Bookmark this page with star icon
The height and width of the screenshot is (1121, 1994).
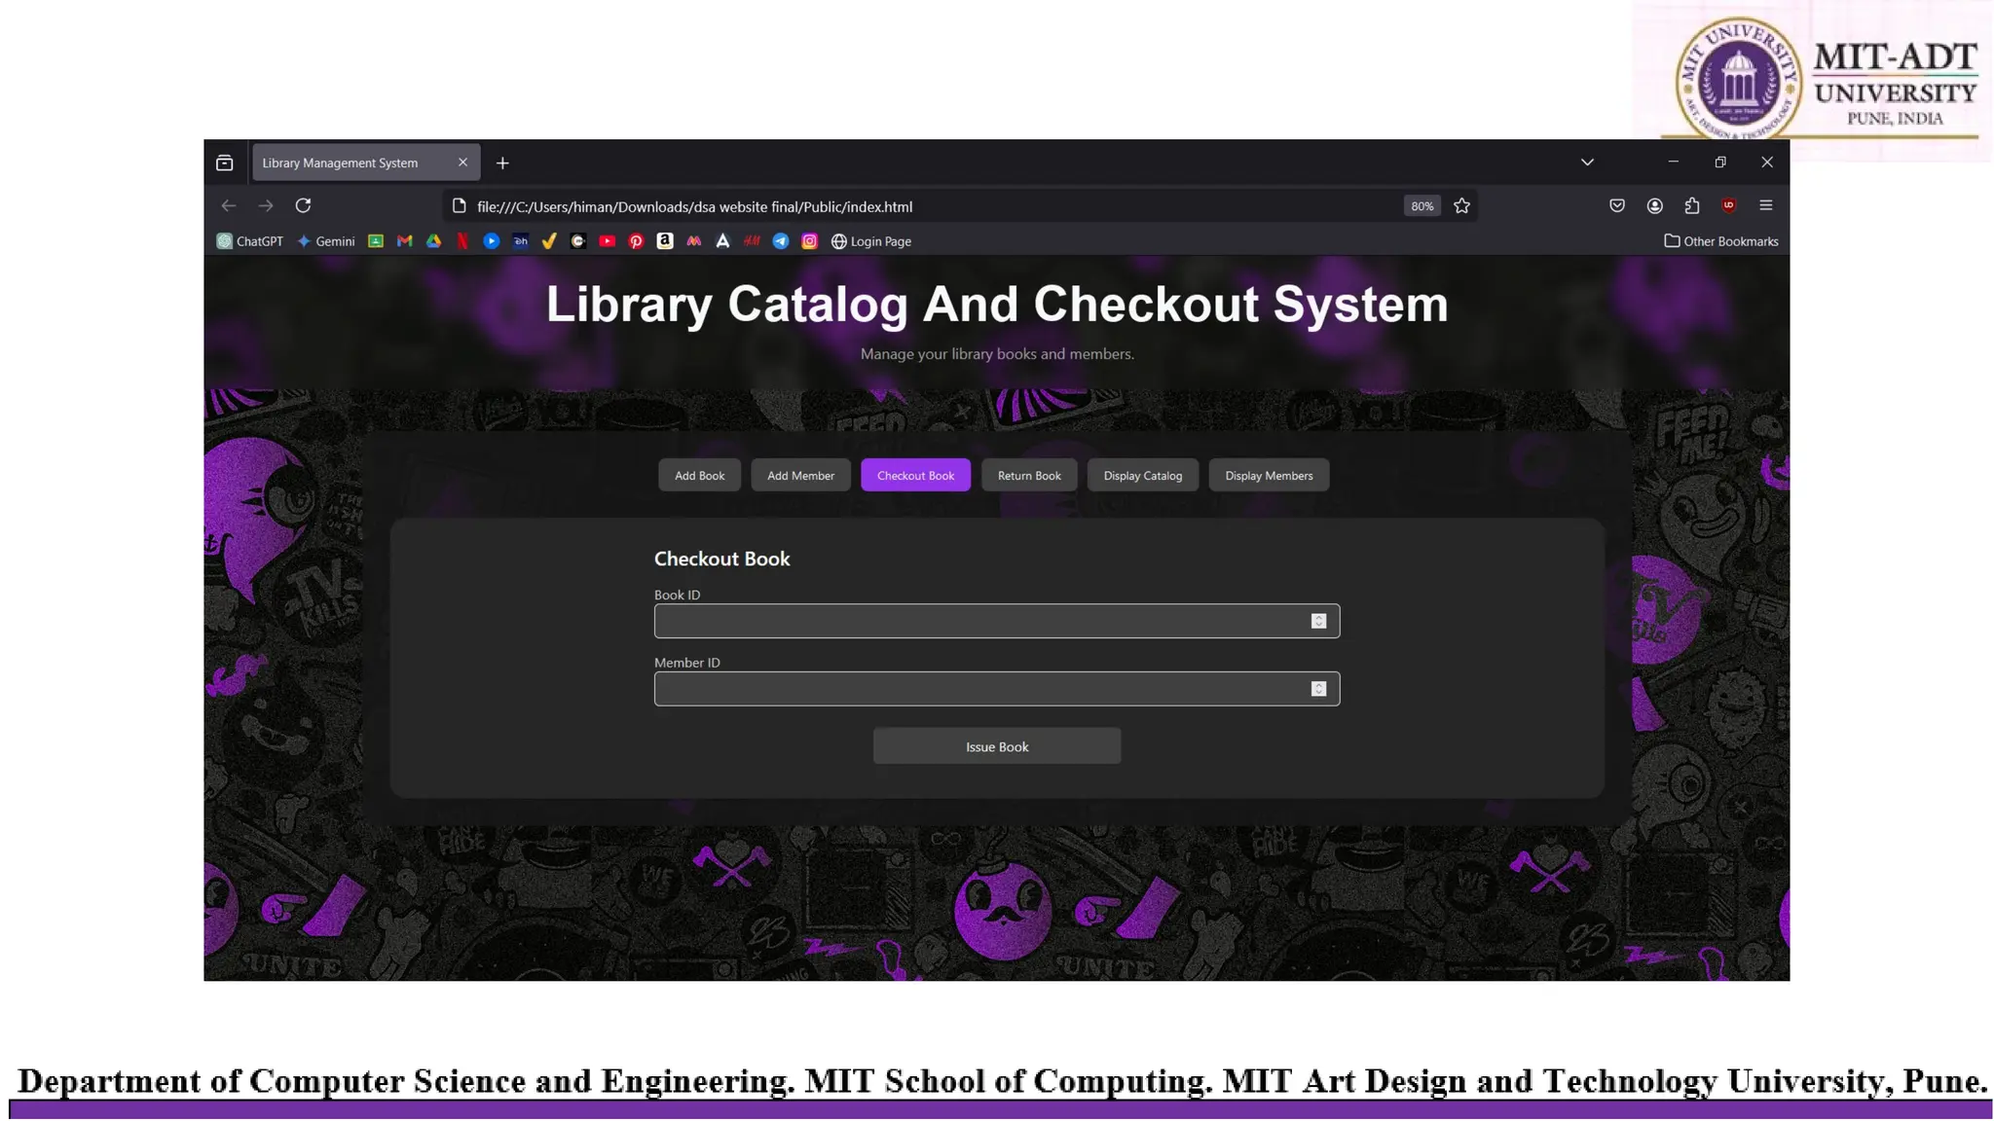[1461, 206]
